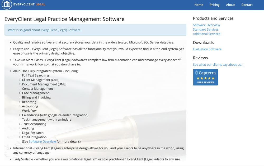
Task: Select the 'Accounting' list item
Action: [x=30, y=106]
